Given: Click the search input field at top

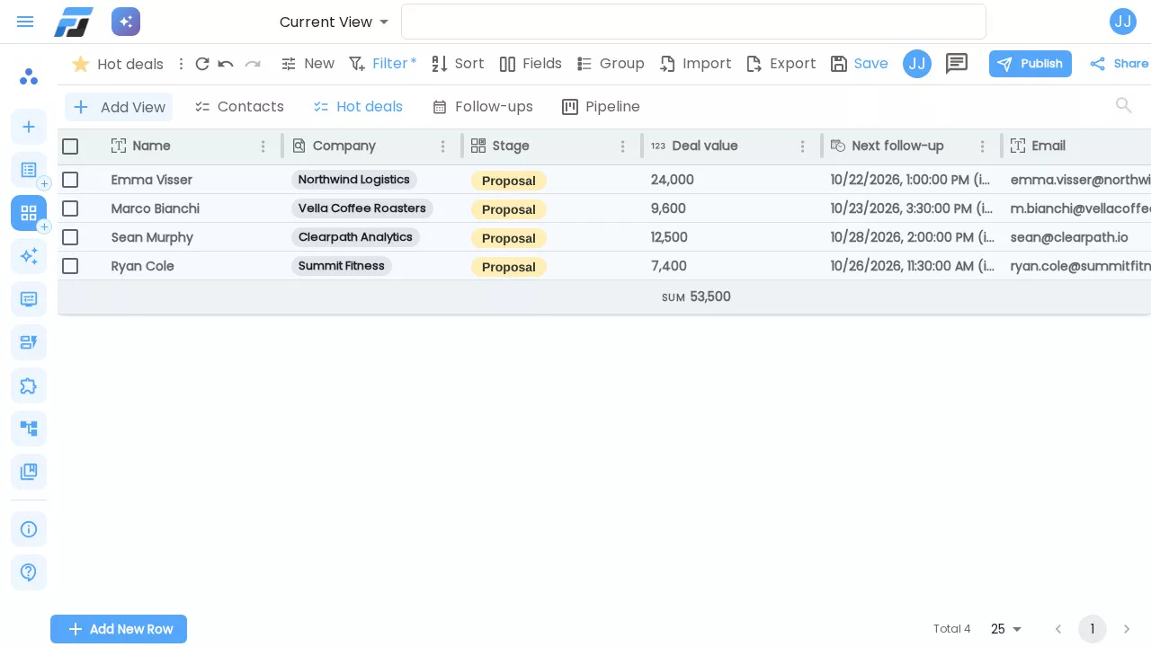Looking at the screenshot, I should point(693,22).
